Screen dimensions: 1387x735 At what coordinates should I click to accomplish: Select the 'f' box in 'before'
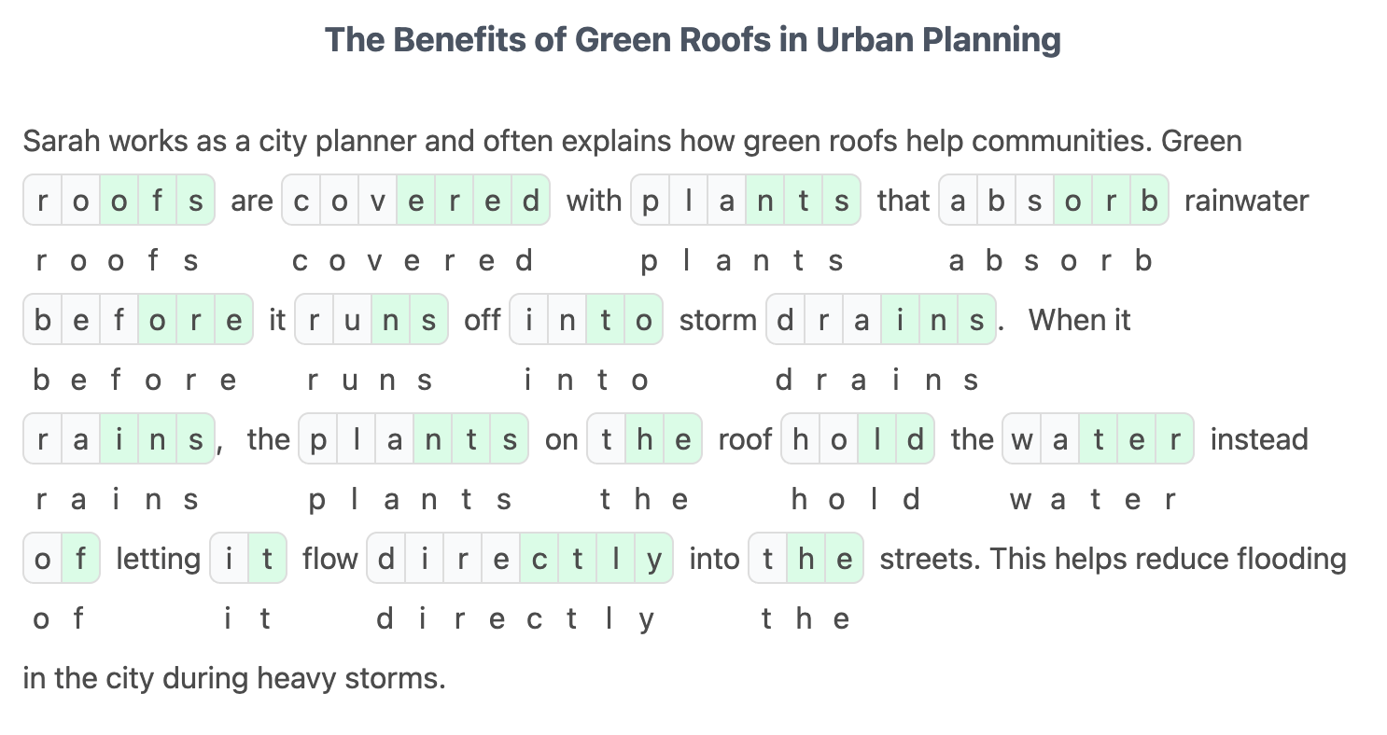[119, 320]
